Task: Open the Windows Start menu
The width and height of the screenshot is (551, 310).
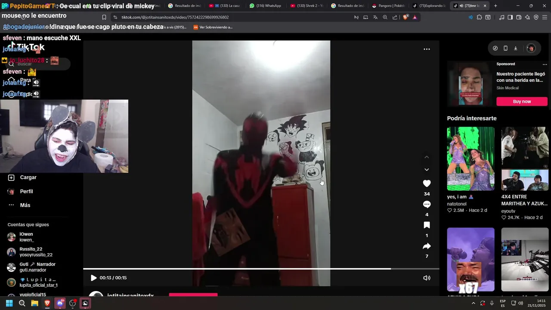Action: click(x=9, y=303)
